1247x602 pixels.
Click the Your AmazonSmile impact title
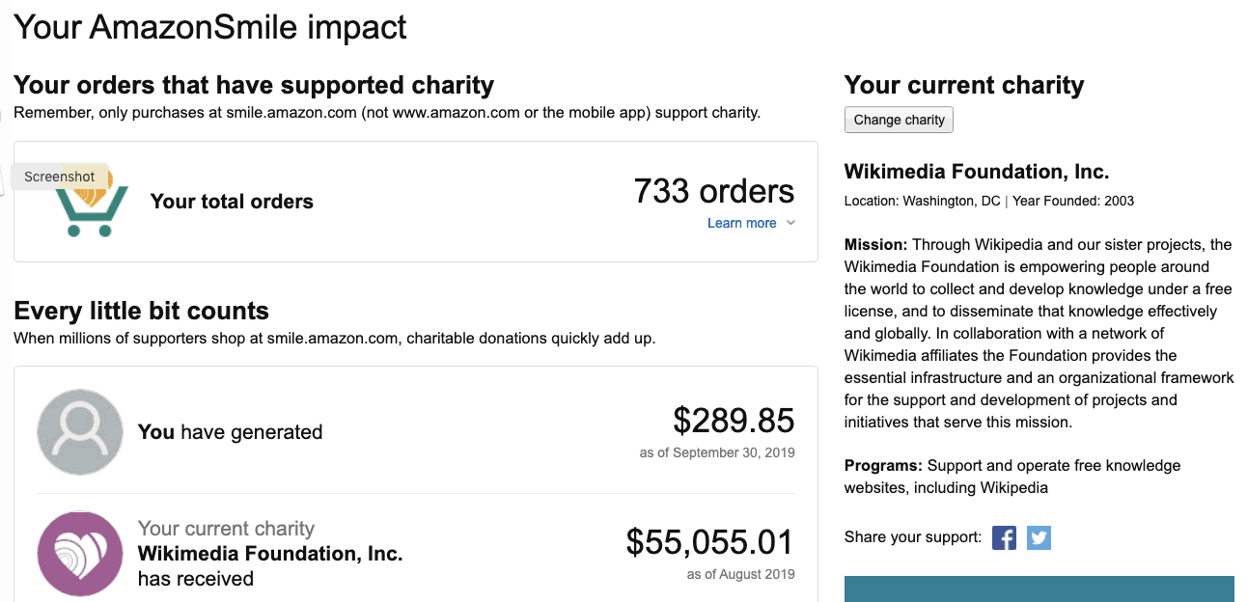(210, 26)
